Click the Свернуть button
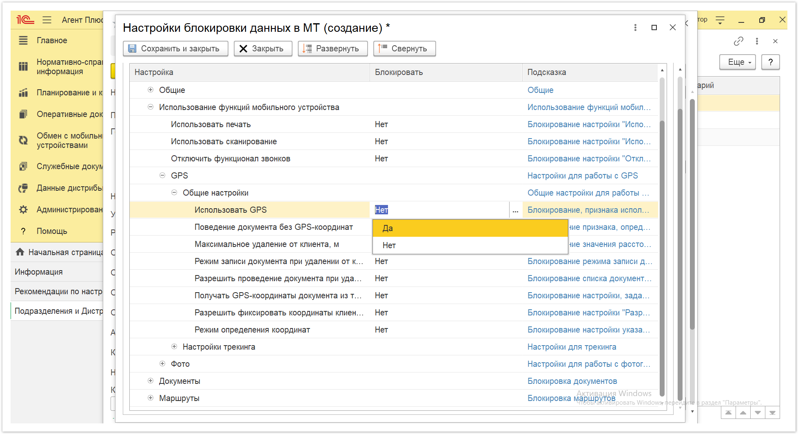Screen dimensions: 798x434 (404, 48)
